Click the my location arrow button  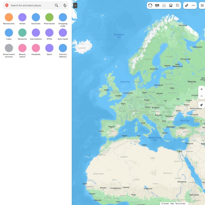202,105
